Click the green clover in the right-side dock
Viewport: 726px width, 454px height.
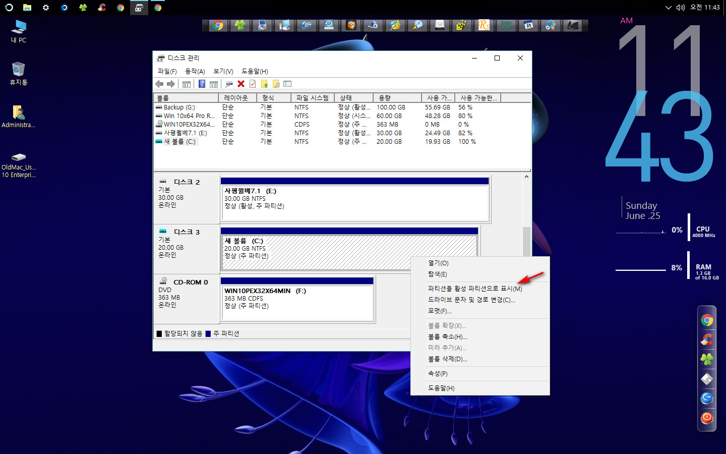tap(707, 359)
